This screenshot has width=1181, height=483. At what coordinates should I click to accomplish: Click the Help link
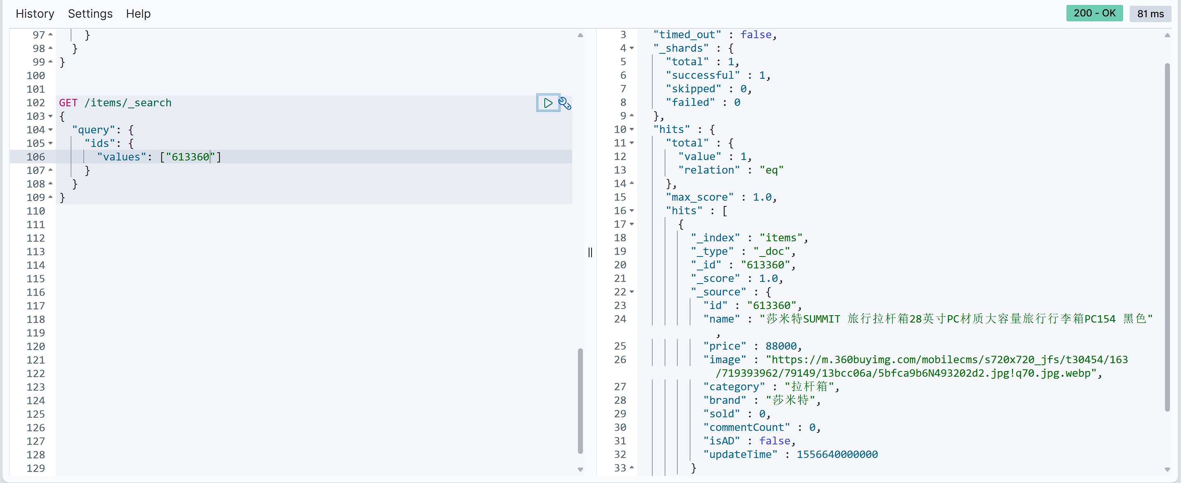point(138,14)
